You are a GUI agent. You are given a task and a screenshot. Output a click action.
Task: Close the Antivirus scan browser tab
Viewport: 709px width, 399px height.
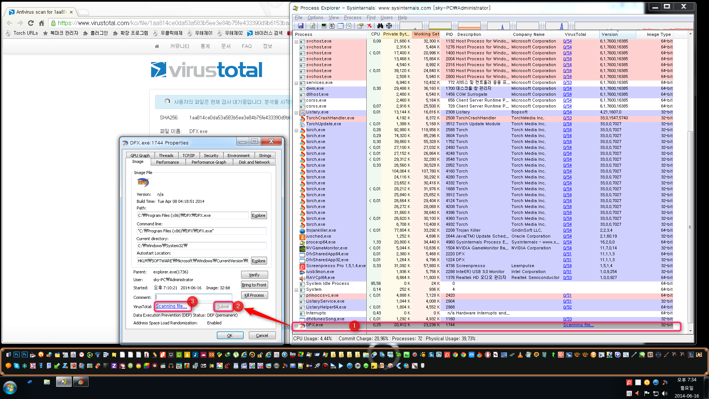pos(71,12)
